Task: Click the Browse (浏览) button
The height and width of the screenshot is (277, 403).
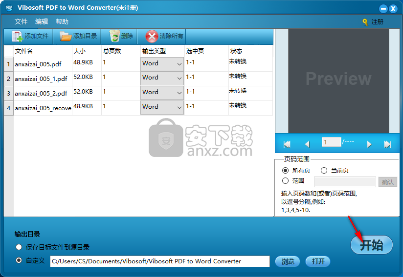Action: [288, 261]
